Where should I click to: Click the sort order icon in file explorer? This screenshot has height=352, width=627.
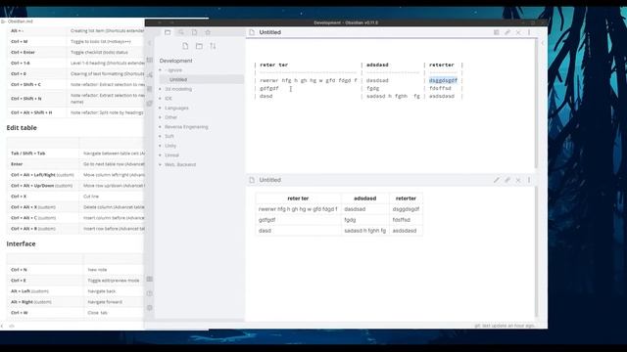pyautogui.click(x=213, y=46)
